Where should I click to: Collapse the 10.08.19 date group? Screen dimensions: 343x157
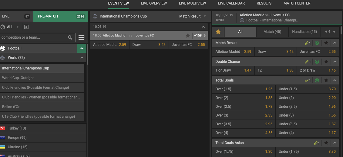click(x=203, y=27)
